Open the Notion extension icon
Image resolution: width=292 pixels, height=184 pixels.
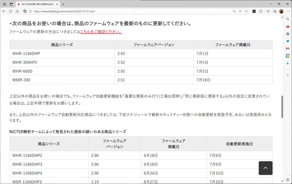254,11
